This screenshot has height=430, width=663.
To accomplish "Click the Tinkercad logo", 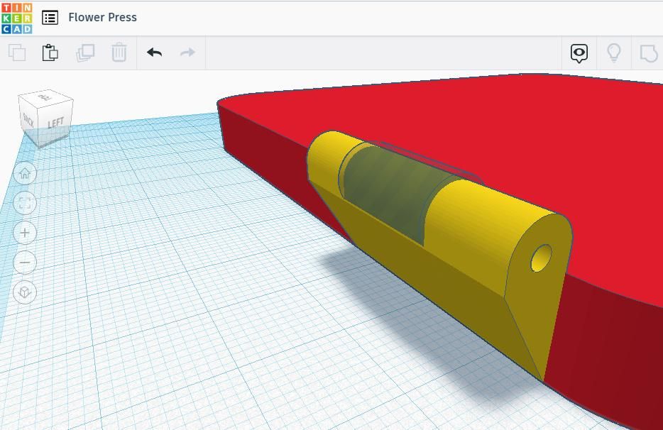I will click(17, 18).
